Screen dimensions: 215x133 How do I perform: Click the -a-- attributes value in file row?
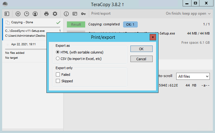point(206,85)
